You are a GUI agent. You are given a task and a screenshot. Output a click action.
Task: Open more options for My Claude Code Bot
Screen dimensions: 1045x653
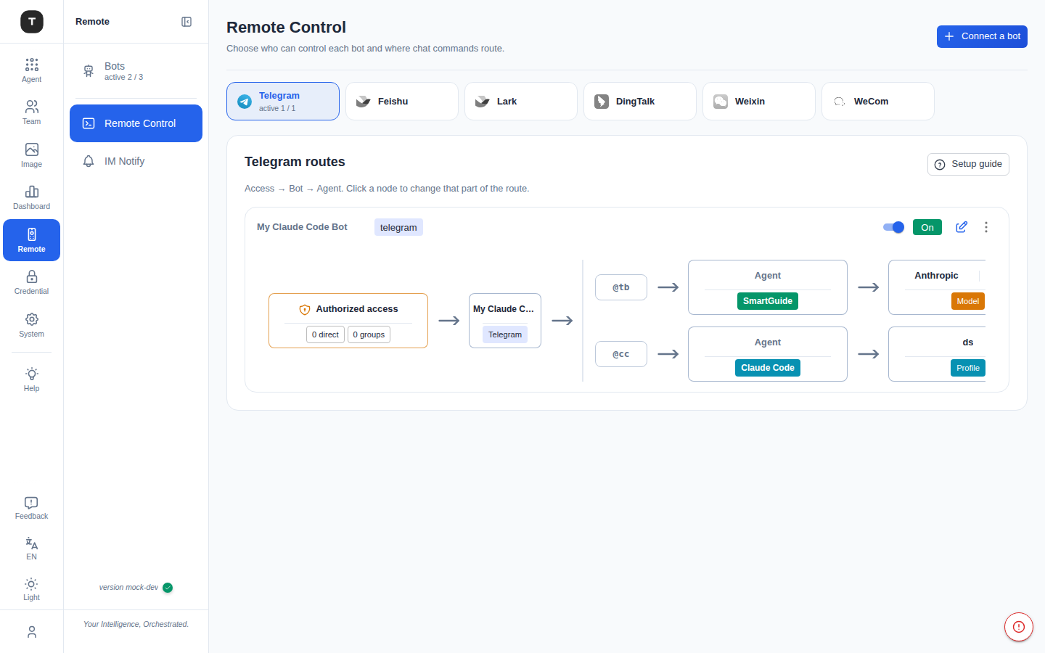(x=986, y=227)
